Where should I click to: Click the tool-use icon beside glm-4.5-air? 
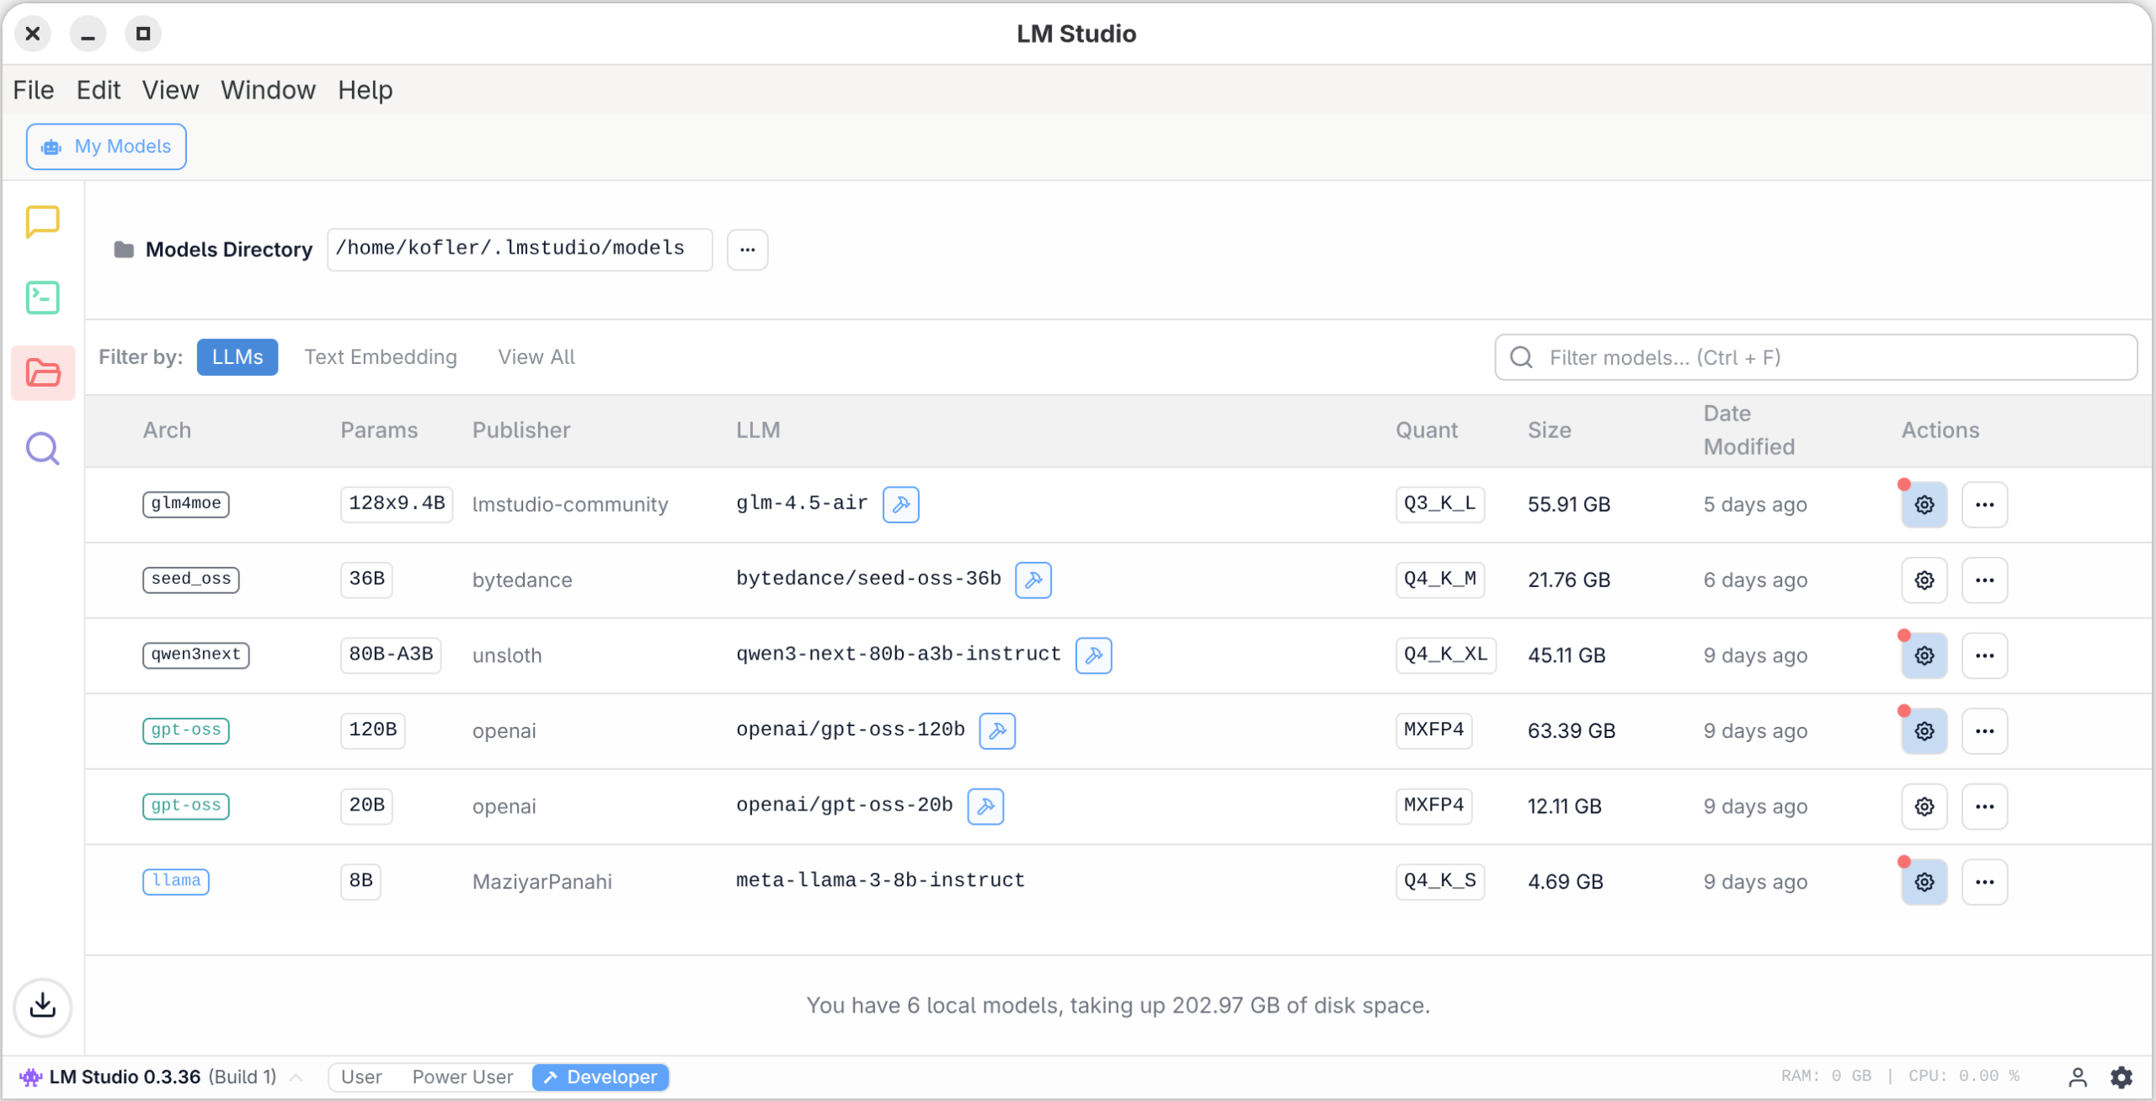click(900, 505)
